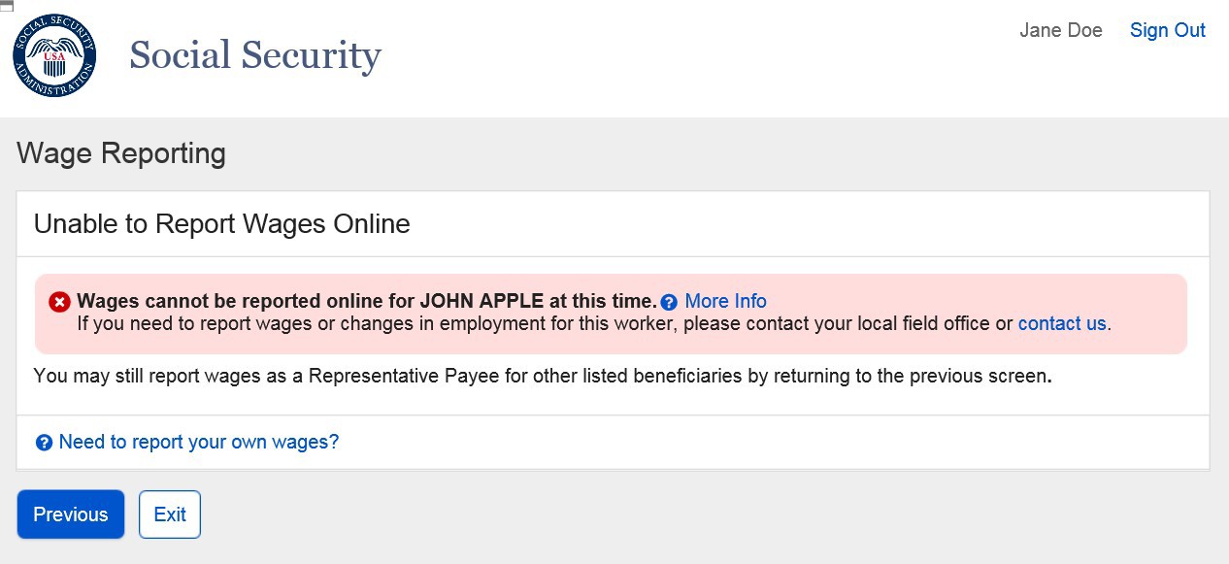Click the question mark icon before own wages link
The image size is (1229, 564).
coord(44,443)
